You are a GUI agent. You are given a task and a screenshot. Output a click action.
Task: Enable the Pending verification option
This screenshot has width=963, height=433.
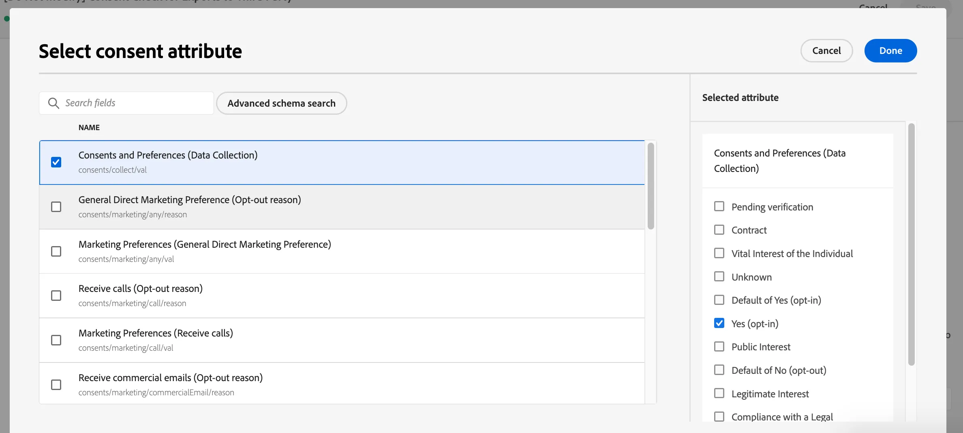(719, 206)
